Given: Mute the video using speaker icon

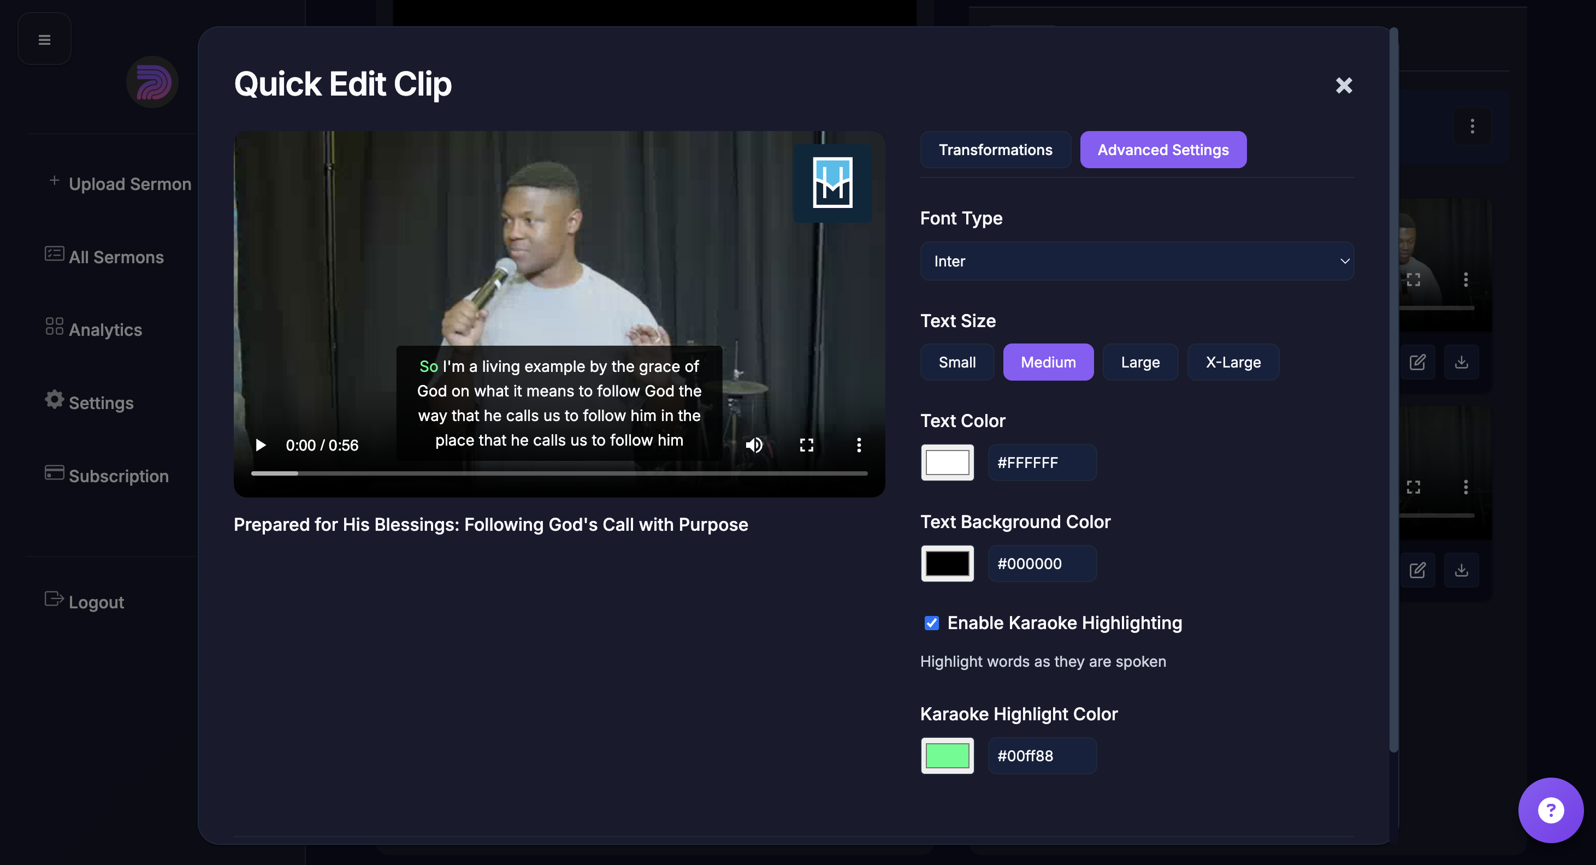Looking at the screenshot, I should coord(754,445).
